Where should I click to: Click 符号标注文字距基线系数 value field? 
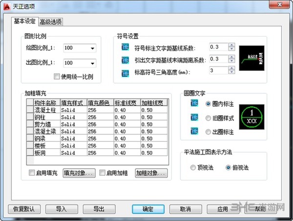[x=219, y=47]
